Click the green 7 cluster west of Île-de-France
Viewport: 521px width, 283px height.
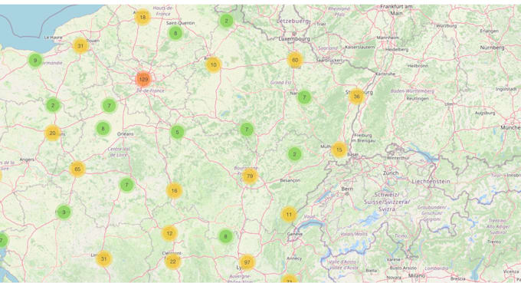pos(109,106)
